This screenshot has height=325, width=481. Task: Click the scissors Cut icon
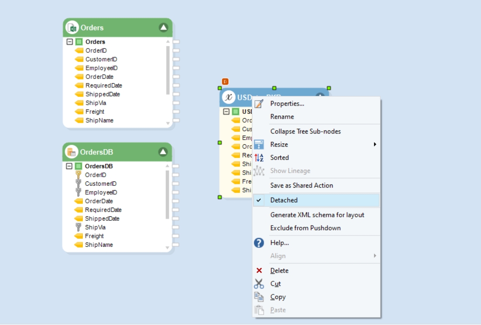(259, 284)
